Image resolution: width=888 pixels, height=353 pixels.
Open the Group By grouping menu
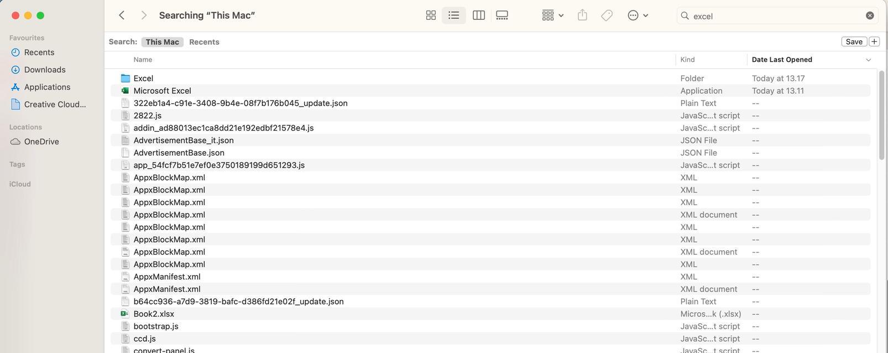(x=552, y=15)
